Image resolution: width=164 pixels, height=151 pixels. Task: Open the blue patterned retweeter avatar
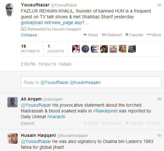[x=85, y=49]
